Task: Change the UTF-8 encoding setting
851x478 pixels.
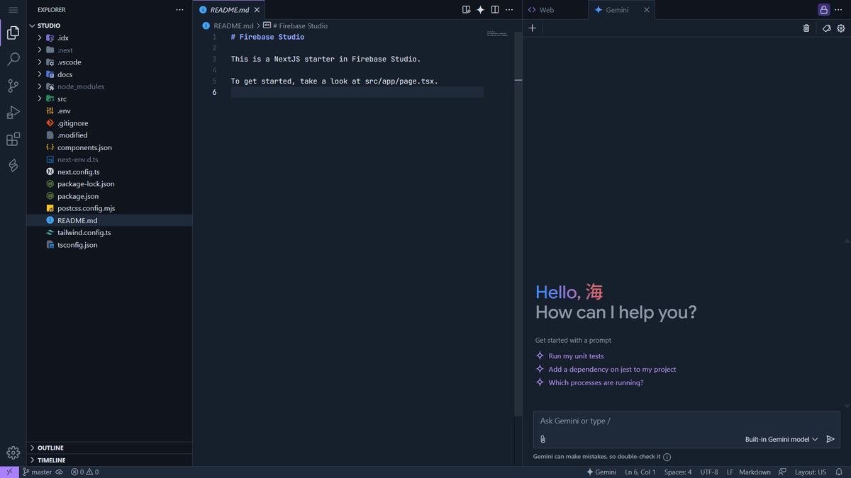Action: 709,472
